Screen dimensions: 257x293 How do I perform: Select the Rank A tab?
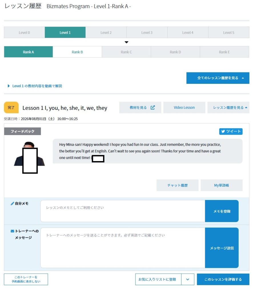28,52
